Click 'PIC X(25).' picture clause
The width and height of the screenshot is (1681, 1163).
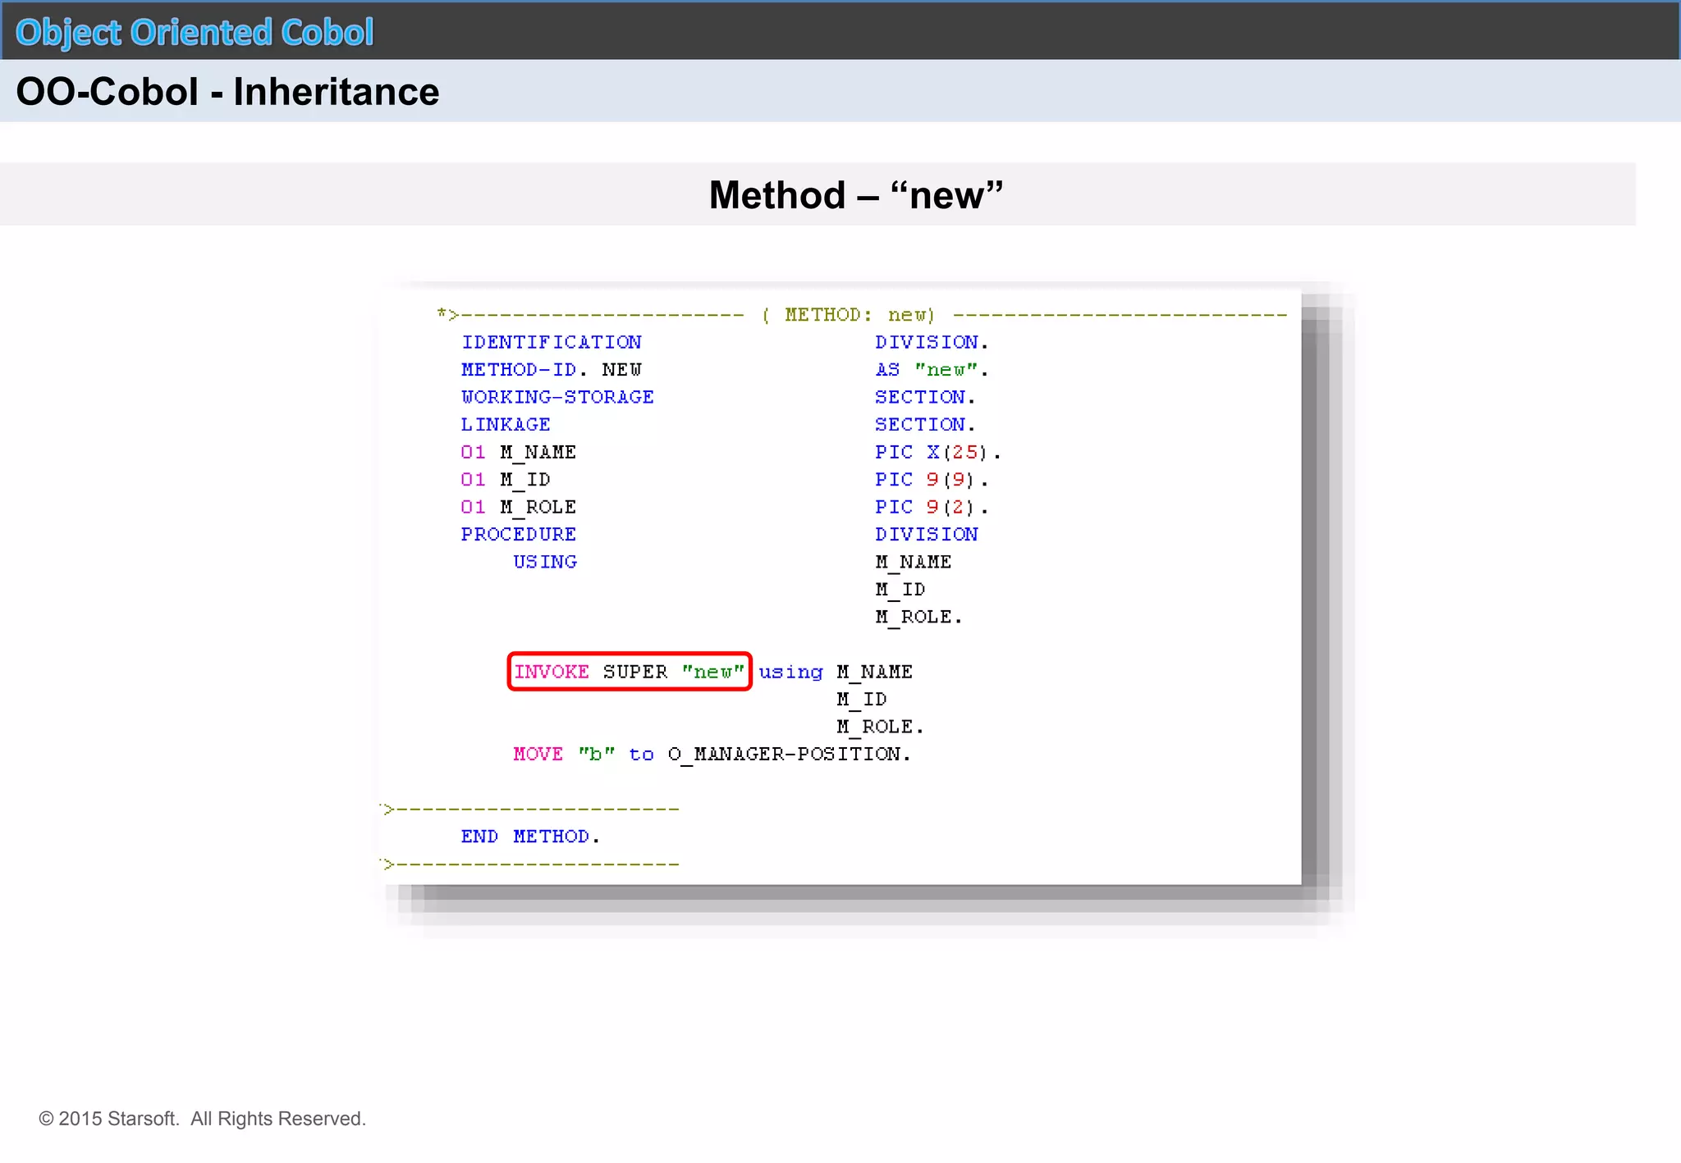[938, 453]
